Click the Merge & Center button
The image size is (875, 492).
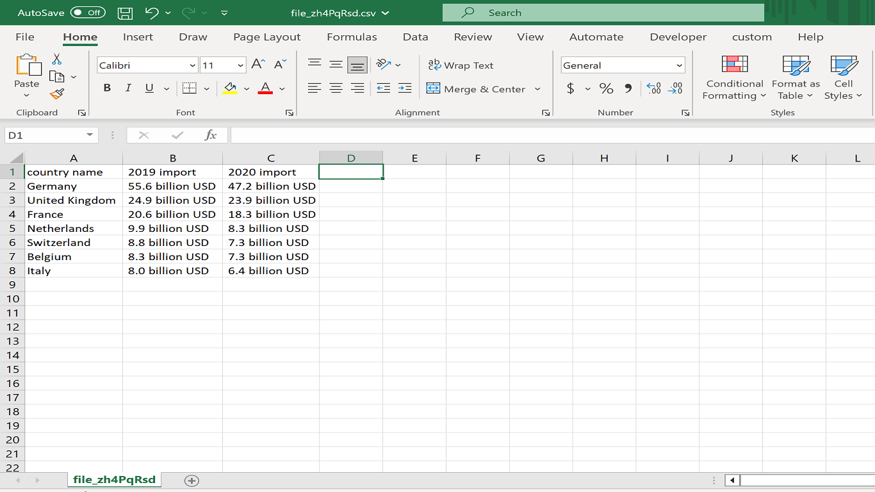[477, 88]
